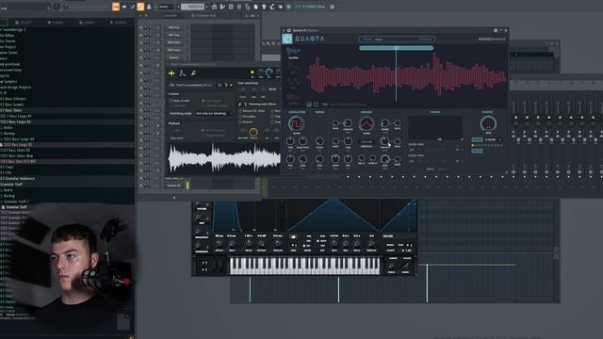Open Quanta window options menu icon

(x=496, y=30)
